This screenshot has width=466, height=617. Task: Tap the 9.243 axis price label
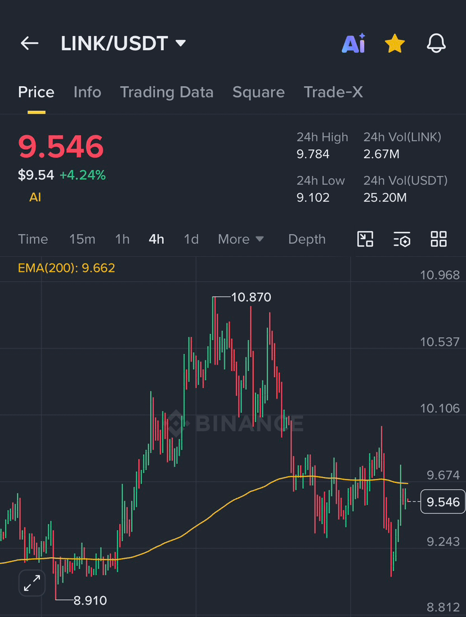[x=443, y=542]
